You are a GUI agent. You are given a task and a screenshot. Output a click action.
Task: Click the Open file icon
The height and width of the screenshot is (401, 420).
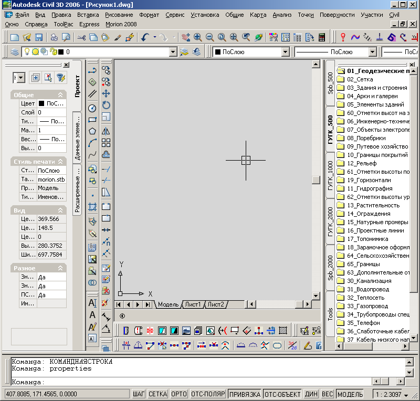[27, 37]
